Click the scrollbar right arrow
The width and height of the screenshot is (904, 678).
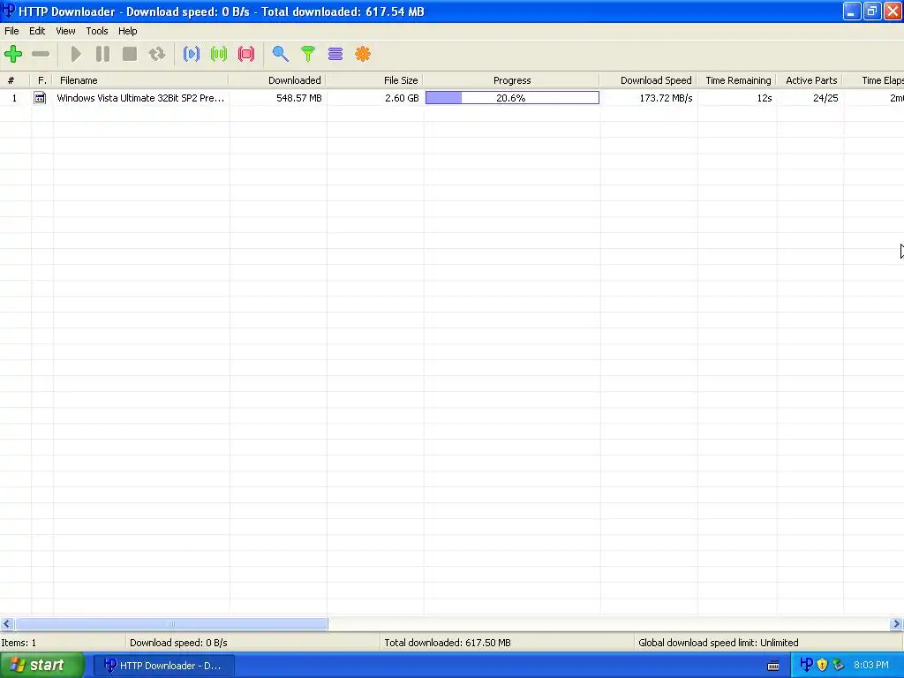(x=896, y=624)
